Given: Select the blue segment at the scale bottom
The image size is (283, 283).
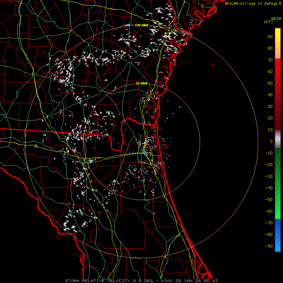Looking at the screenshot, I should coord(278,235).
